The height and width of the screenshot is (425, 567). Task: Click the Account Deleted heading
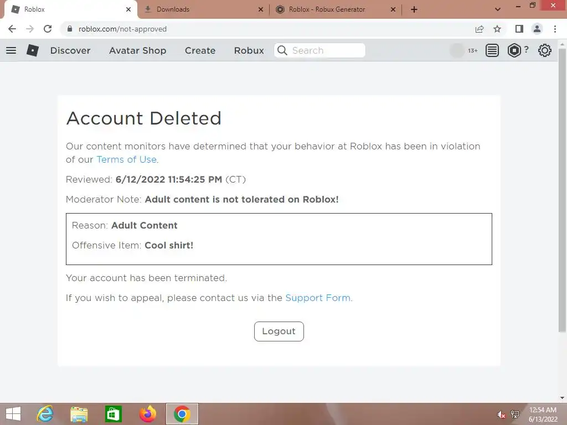coord(144,118)
